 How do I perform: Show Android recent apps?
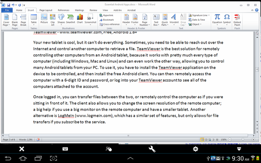pos(38,158)
